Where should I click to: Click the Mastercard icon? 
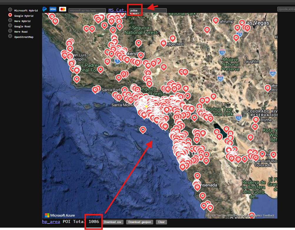click(x=63, y=9)
